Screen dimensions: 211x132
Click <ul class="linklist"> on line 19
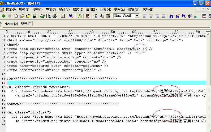tap(29, 112)
